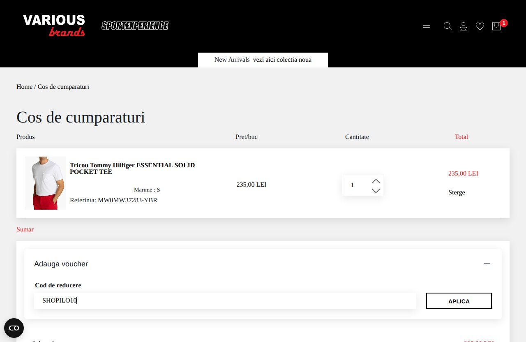Click the Cos de cumparaturi breadcrumb text
Image resolution: width=526 pixels, height=342 pixels.
pyautogui.click(x=63, y=87)
